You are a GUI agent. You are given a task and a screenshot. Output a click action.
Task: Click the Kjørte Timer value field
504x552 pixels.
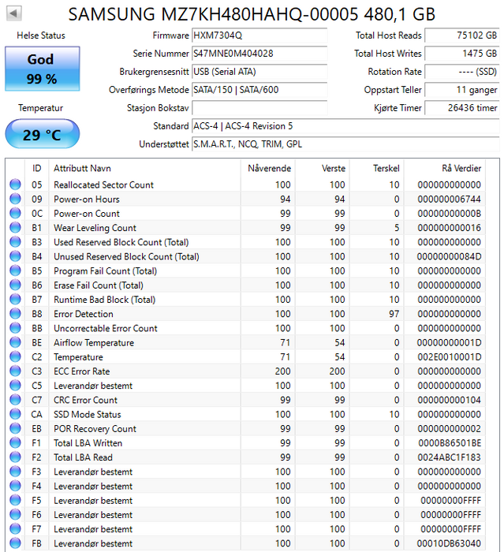461,108
